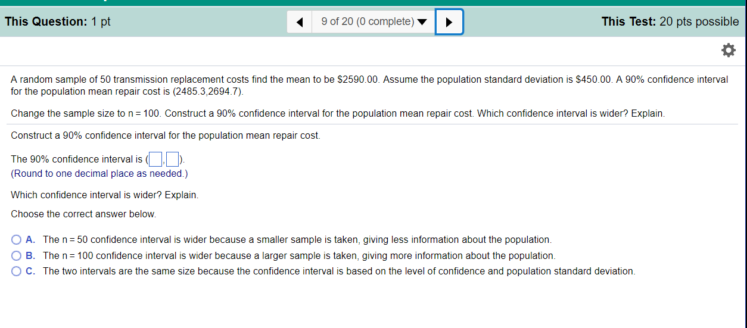Click the 'Round to one decimal place' hint
Viewport: 747px width, 328px height.
pos(99,174)
